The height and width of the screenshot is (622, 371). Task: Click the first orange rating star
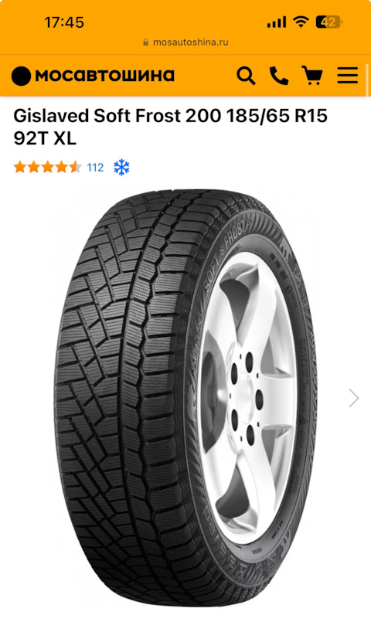[x=20, y=167]
